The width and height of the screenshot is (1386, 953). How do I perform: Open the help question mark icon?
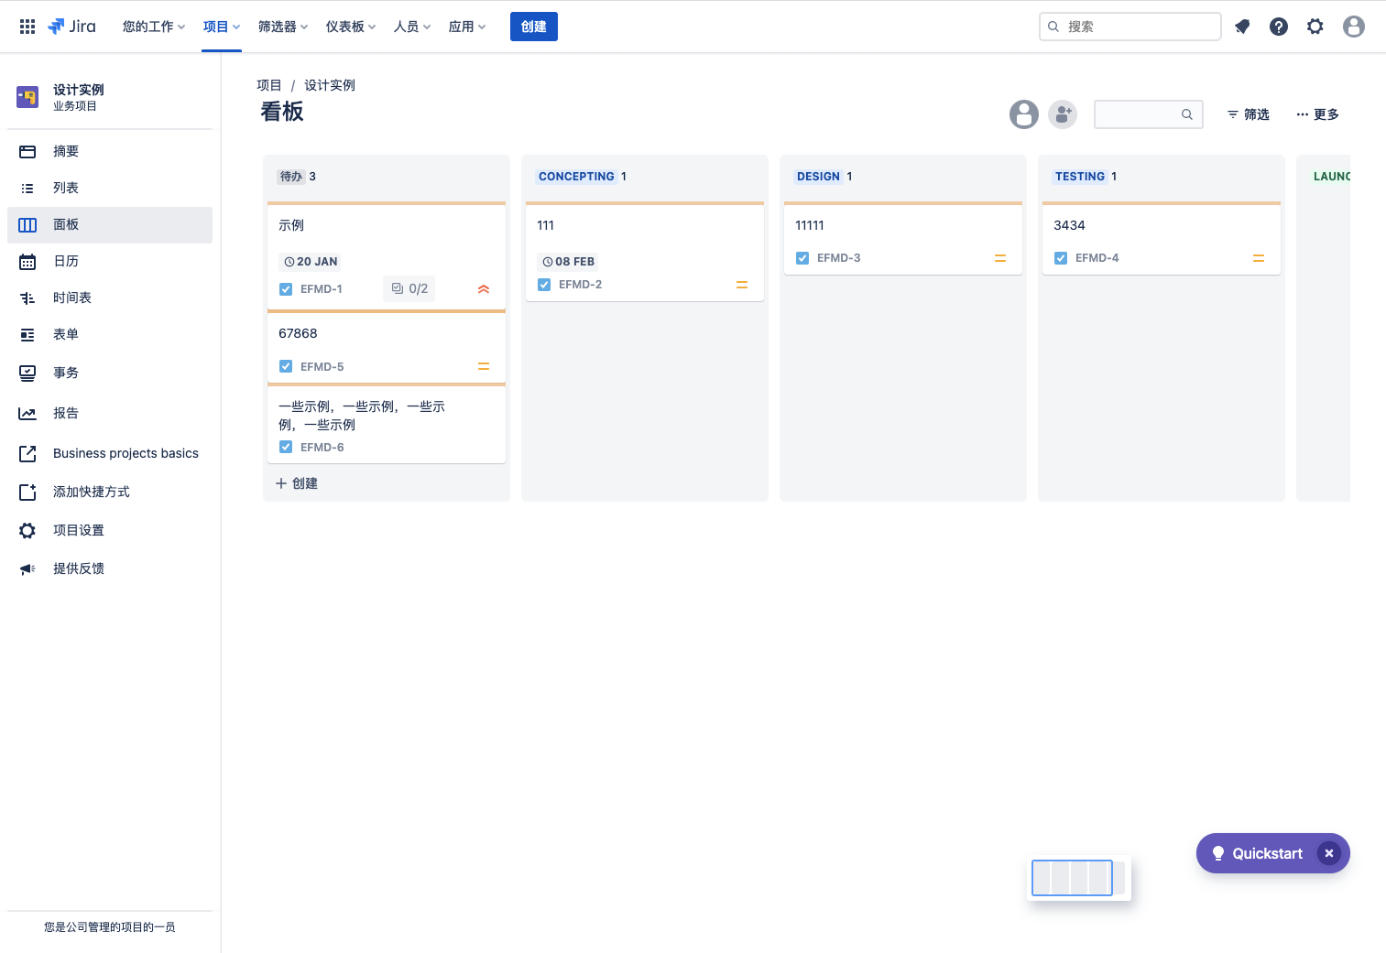click(1279, 27)
